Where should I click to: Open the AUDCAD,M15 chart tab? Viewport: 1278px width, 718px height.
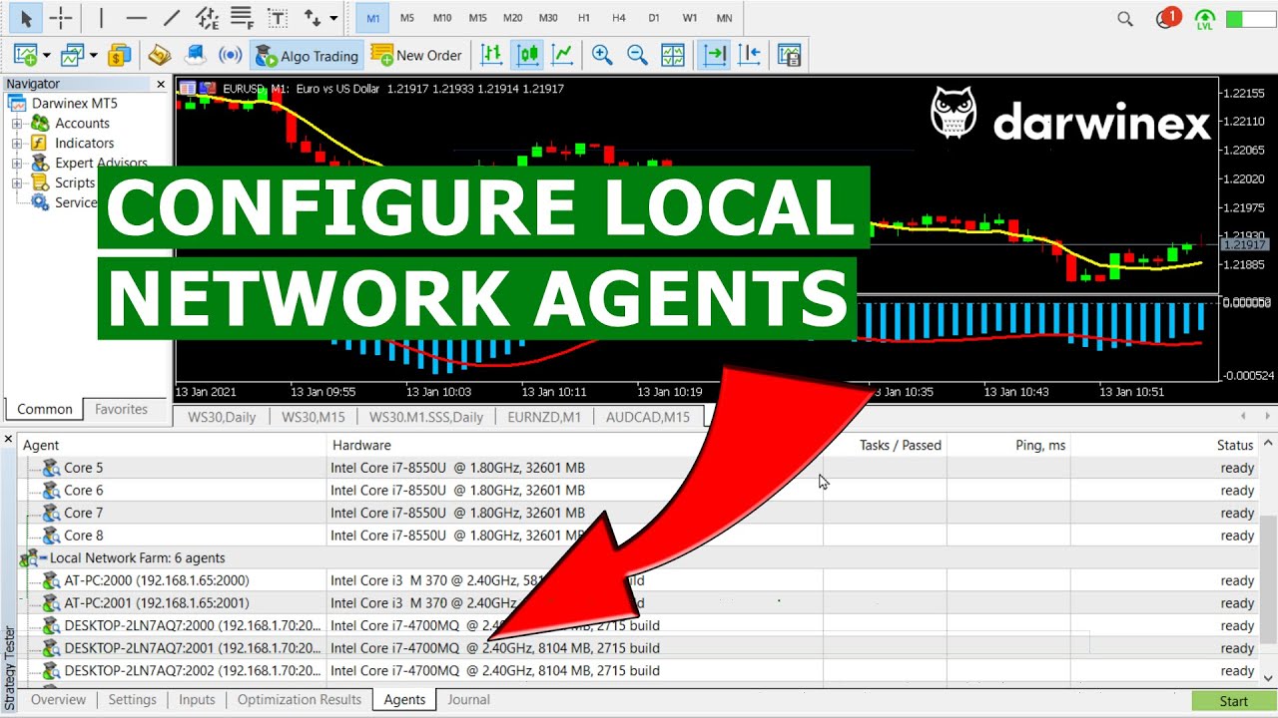[648, 417]
